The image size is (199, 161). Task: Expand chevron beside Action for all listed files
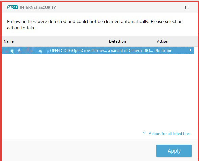(144, 133)
